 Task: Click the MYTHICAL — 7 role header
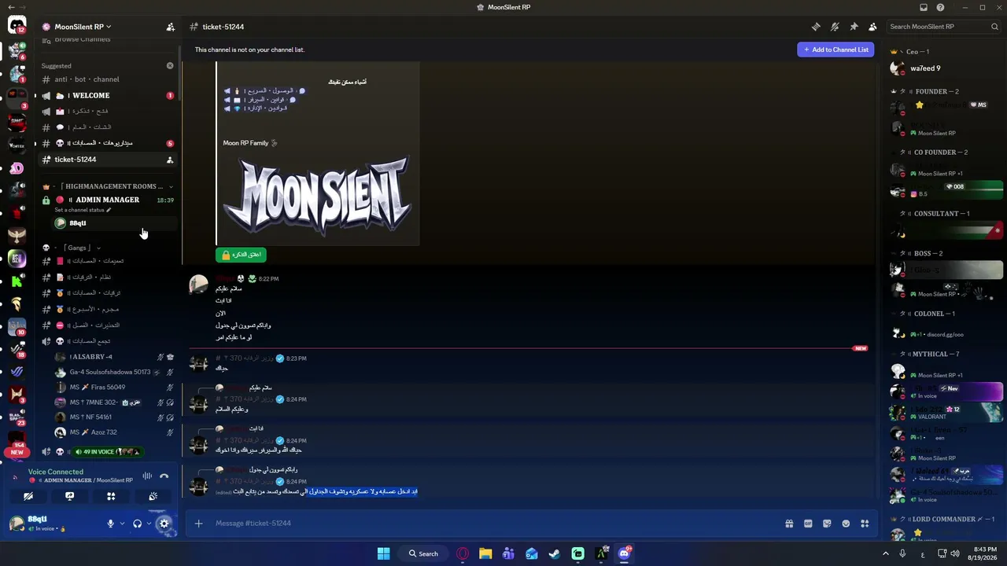click(x=936, y=355)
